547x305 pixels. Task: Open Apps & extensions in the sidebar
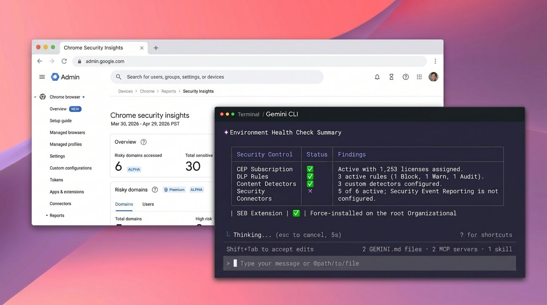[x=67, y=192]
